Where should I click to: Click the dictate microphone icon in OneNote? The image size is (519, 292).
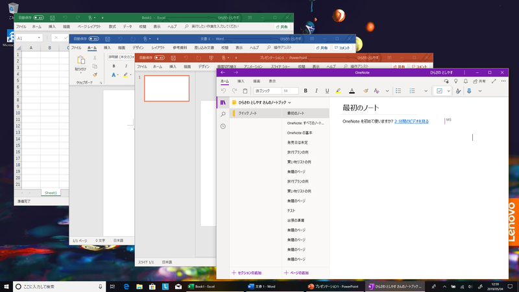point(469,91)
